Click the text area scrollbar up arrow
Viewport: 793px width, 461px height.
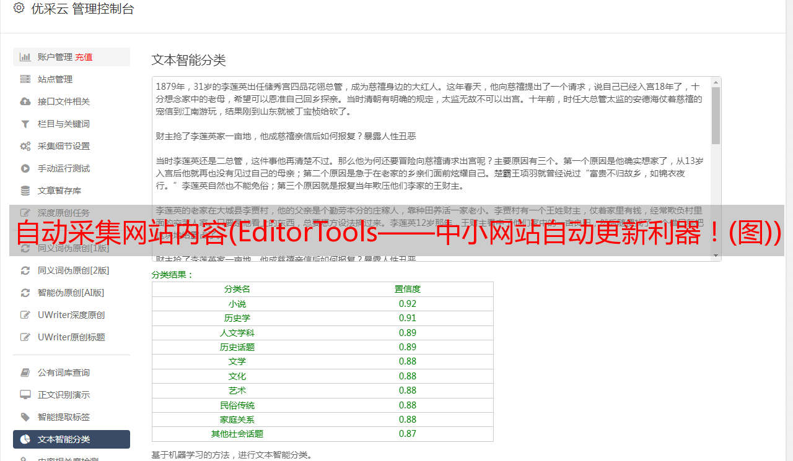(716, 82)
